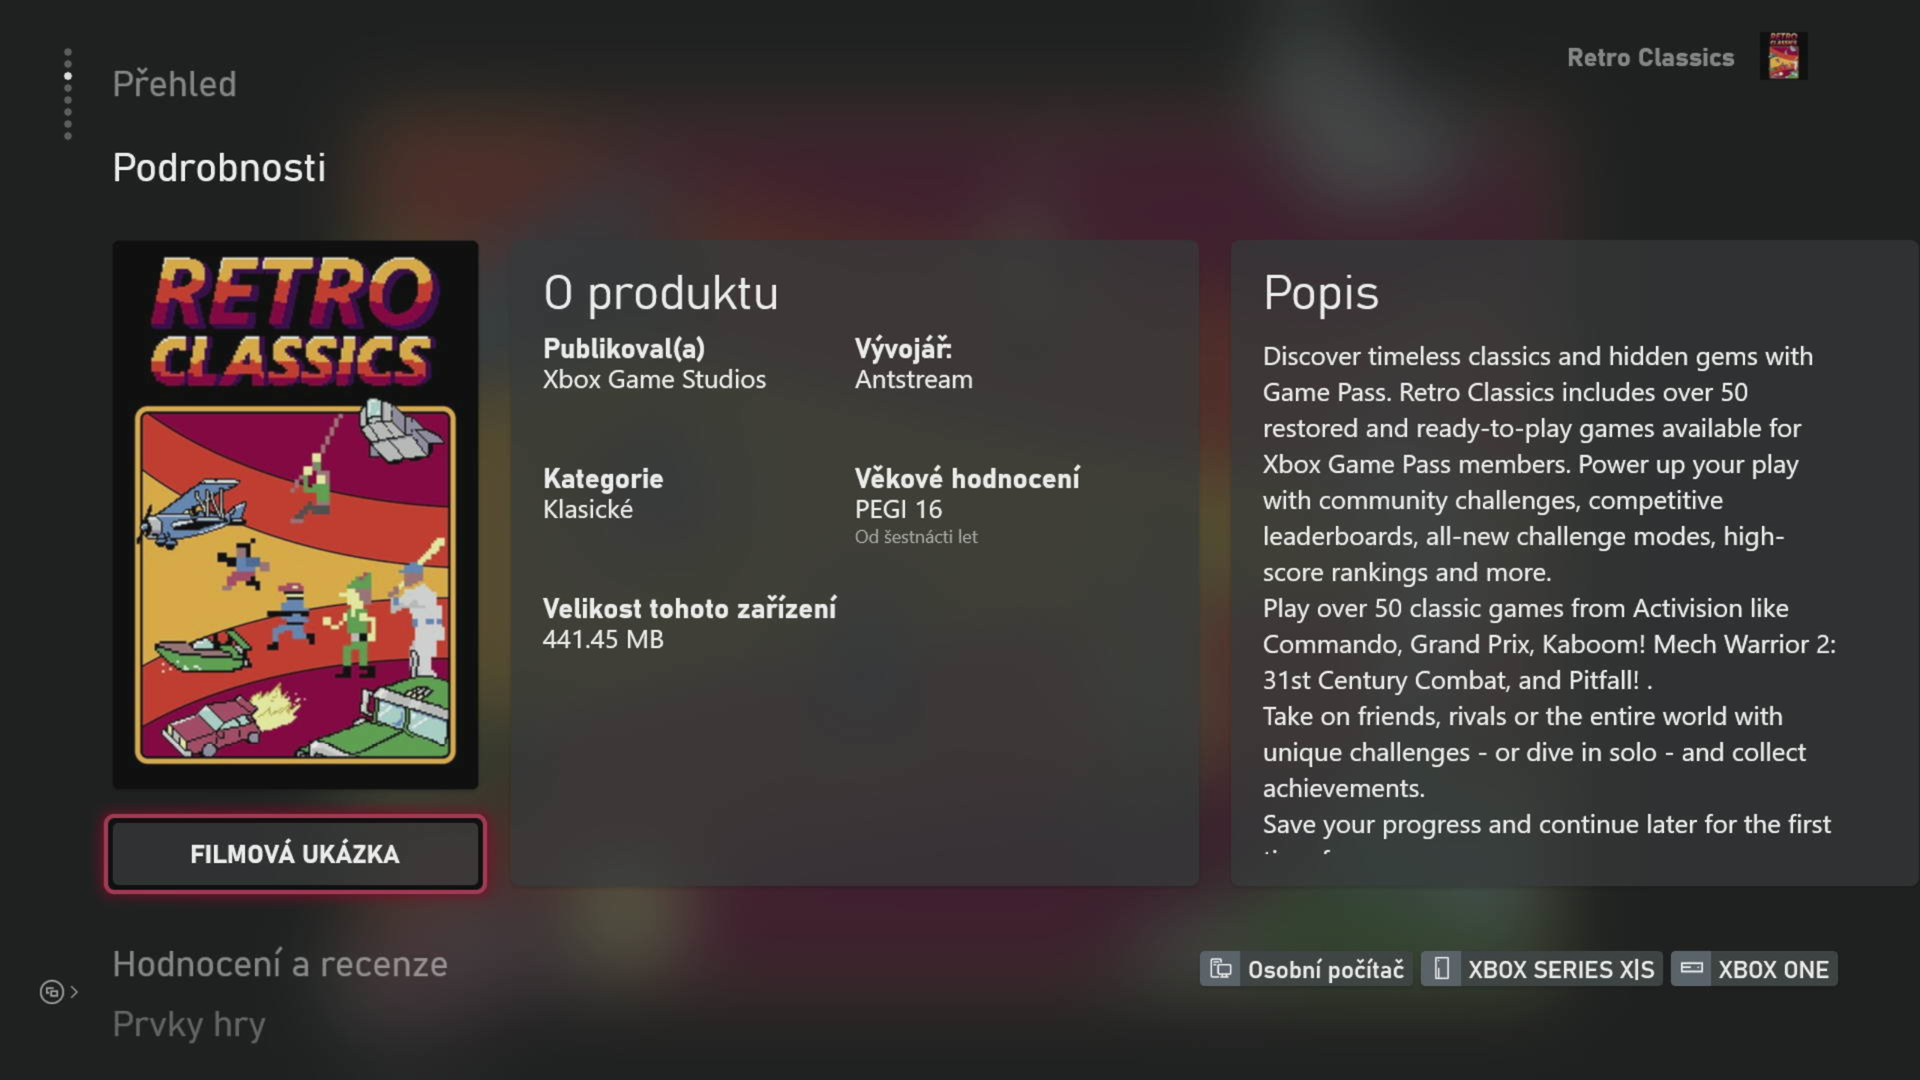Select the Popis description panel

click(1574, 562)
